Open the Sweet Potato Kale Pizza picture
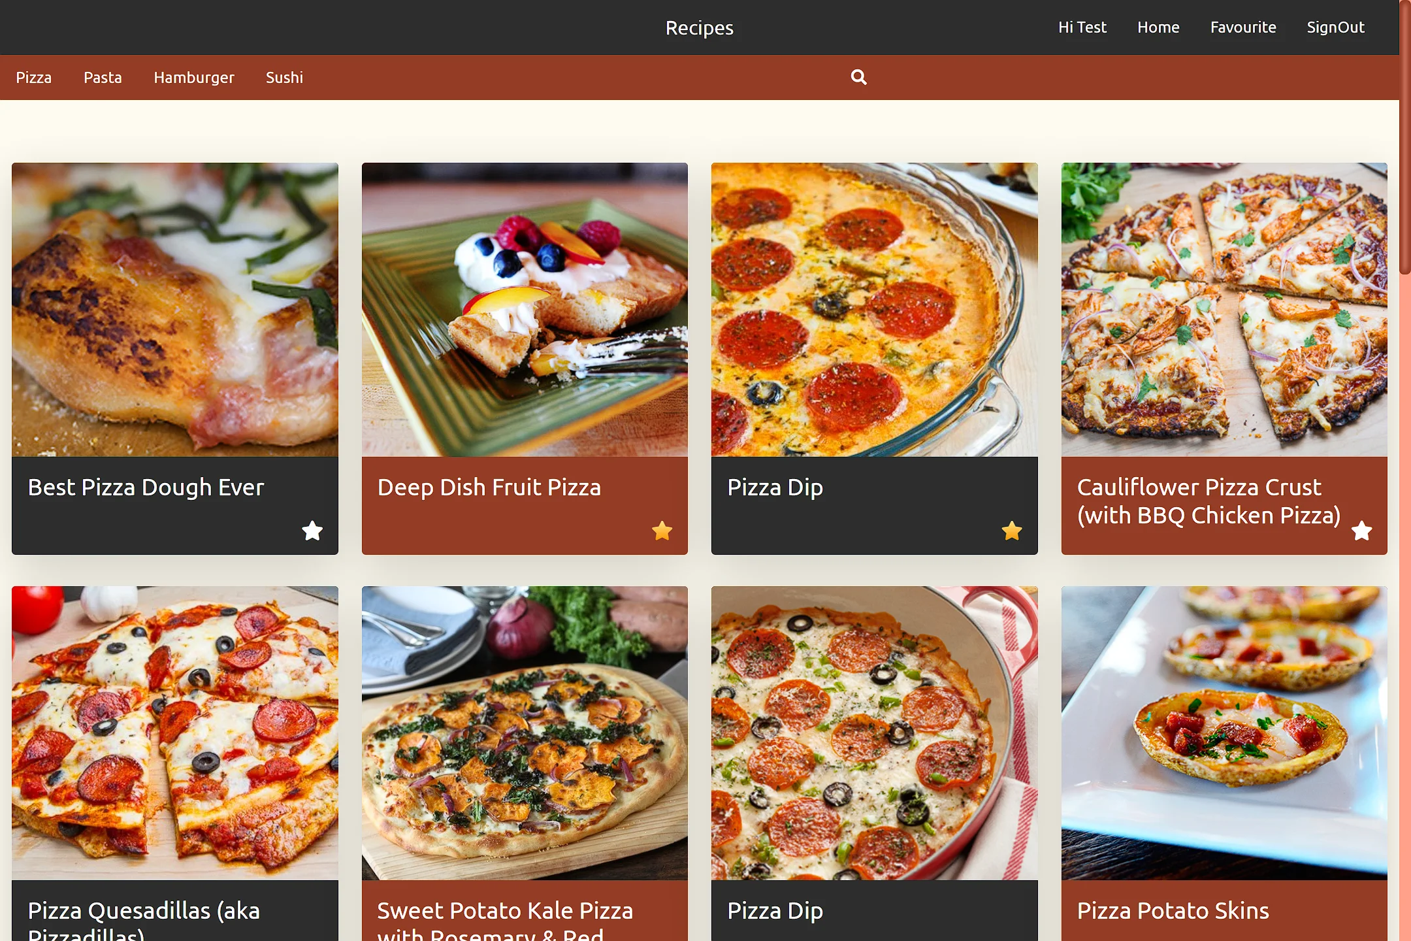This screenshot has height=941, width=1411. pyautogui.click(x=525, y=733)
